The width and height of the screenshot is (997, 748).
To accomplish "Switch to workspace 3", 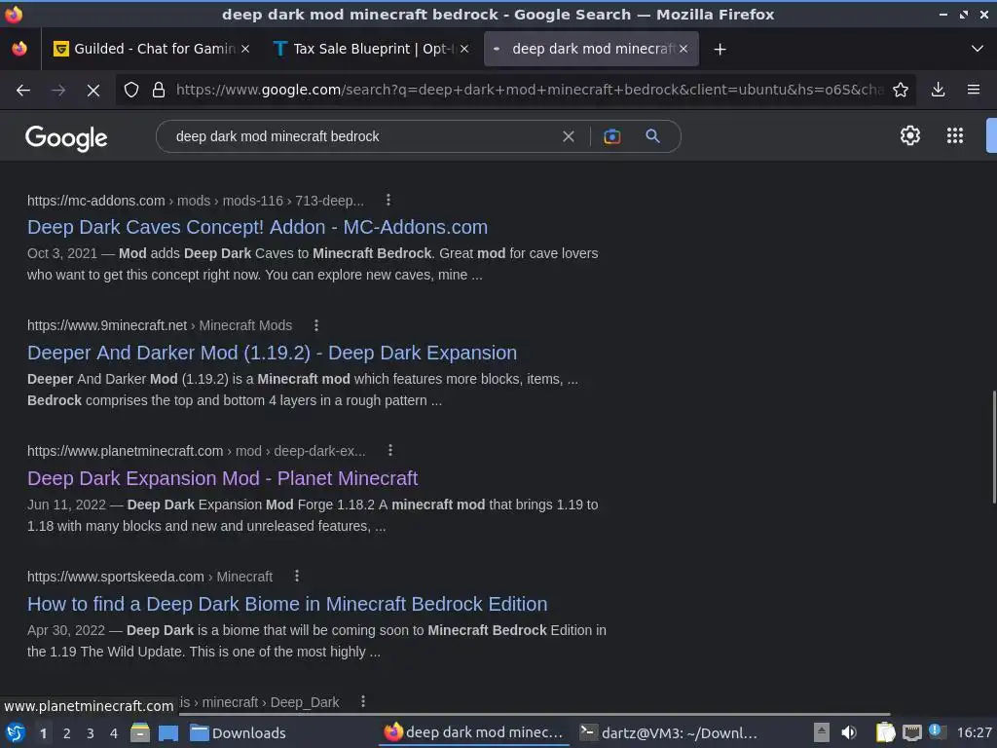I will [x=91, y=733].
